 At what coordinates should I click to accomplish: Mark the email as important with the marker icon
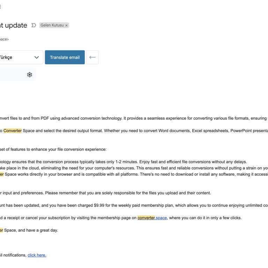click(x=33, y=25)
